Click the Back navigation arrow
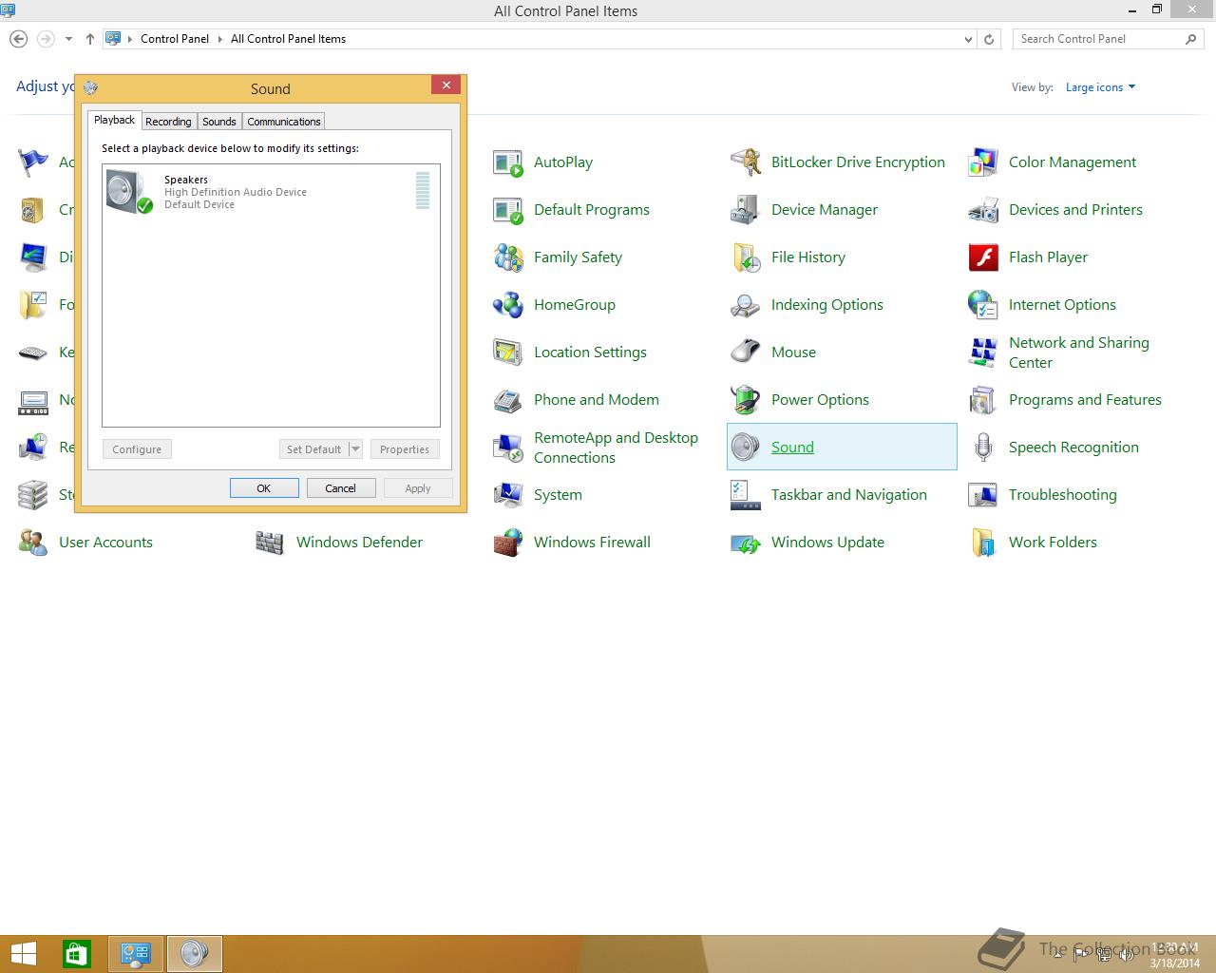 click(x=18, y=39)
